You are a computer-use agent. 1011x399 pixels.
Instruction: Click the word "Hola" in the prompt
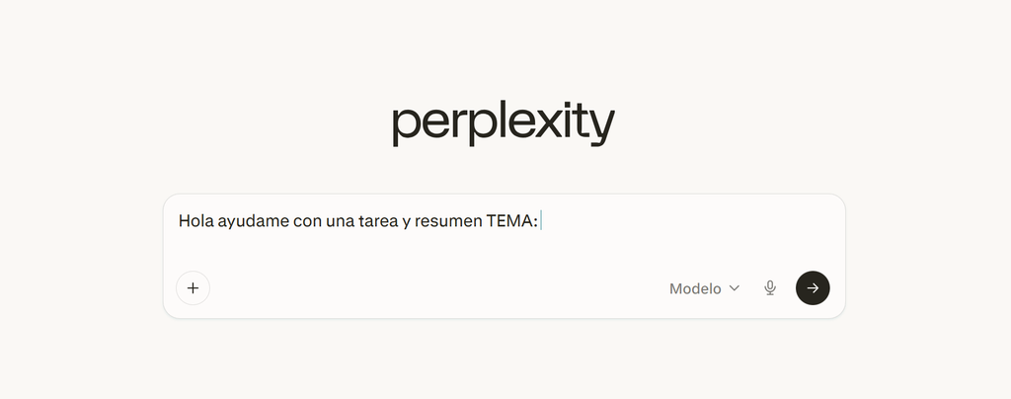195,221
